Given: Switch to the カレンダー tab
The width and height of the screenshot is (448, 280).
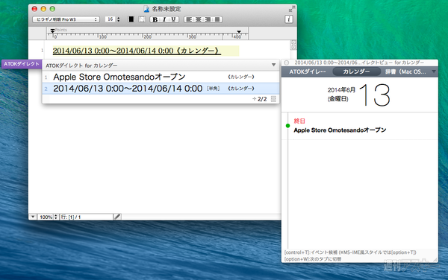Looking at the screenshot, I should (x=357, y=71).
